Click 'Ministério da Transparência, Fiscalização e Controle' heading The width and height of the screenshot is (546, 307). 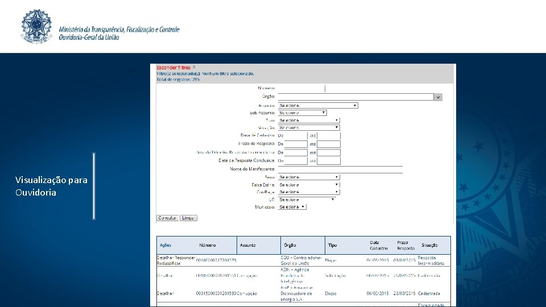[x=119, y=30]
